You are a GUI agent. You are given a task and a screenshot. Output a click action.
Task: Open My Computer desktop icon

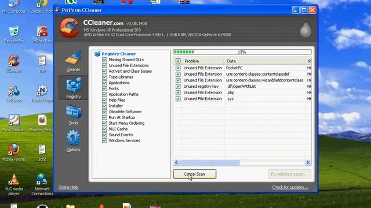(14, 7)
